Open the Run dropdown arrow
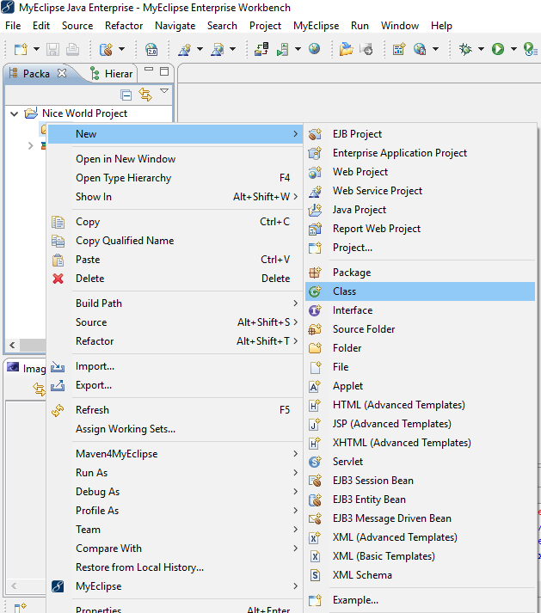 click(513, 49)
